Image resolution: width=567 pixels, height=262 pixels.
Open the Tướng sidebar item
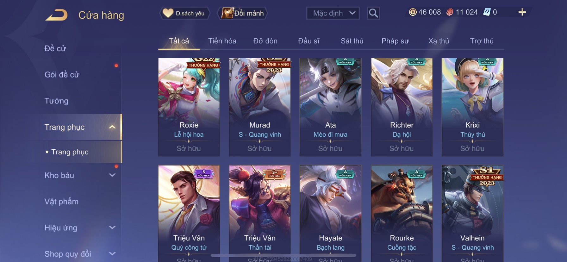point(56,101)
